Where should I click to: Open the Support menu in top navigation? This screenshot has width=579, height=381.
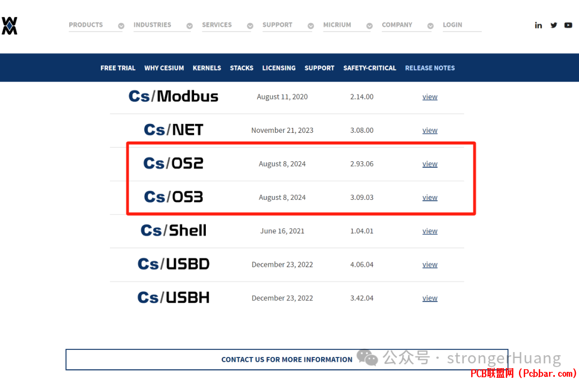tap(277, 25)
